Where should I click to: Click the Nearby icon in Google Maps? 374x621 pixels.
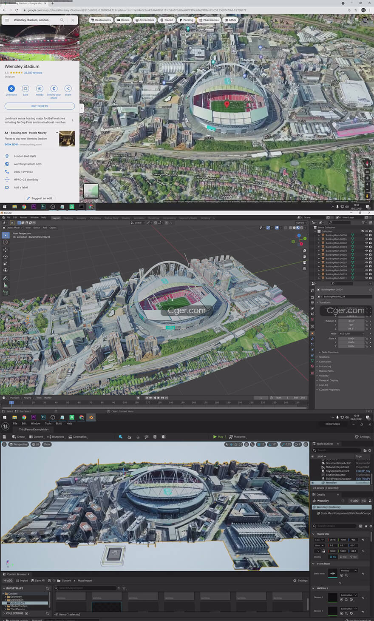(x=40, y=88)
